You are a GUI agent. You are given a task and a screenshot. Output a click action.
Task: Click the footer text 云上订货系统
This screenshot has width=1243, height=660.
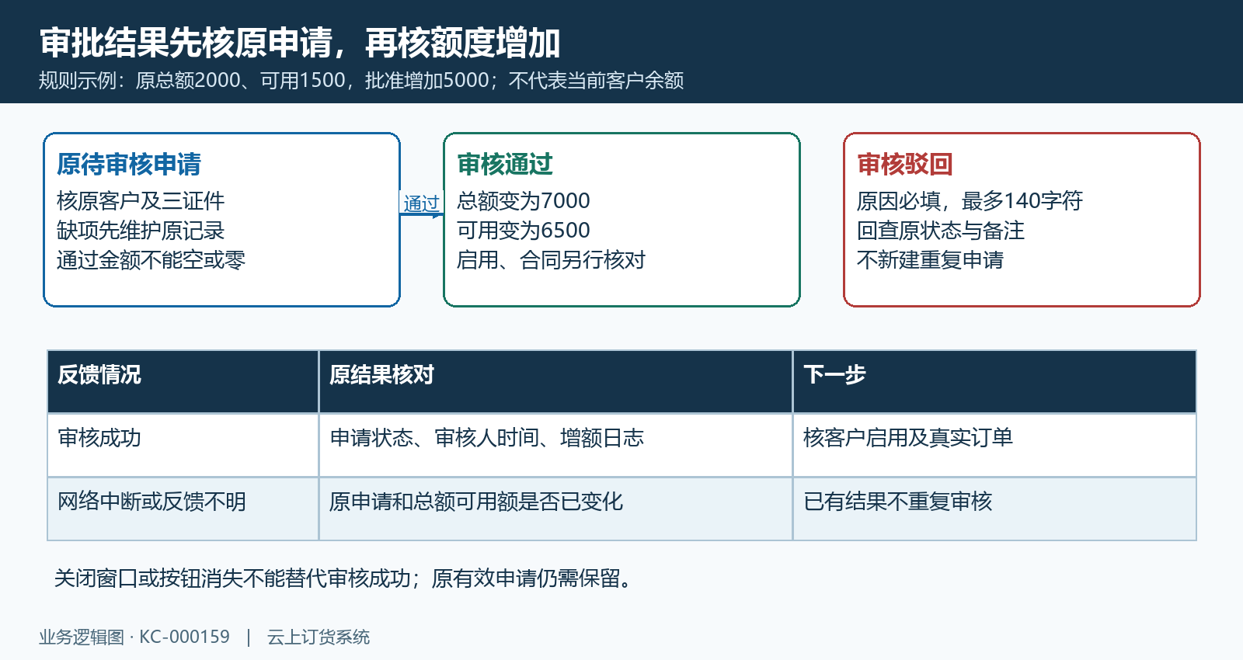319,637
